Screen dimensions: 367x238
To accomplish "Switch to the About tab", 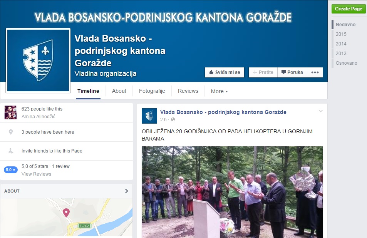I will point(119,91).
